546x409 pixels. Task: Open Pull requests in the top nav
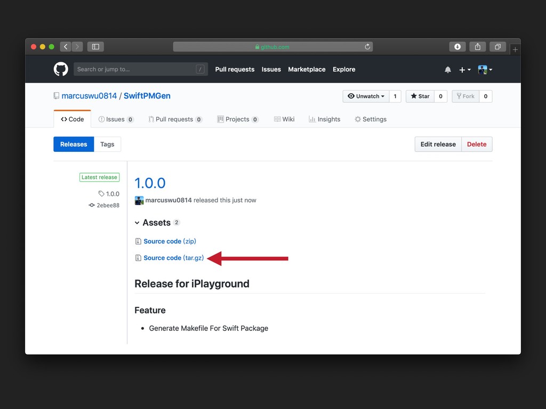point(235,69)
